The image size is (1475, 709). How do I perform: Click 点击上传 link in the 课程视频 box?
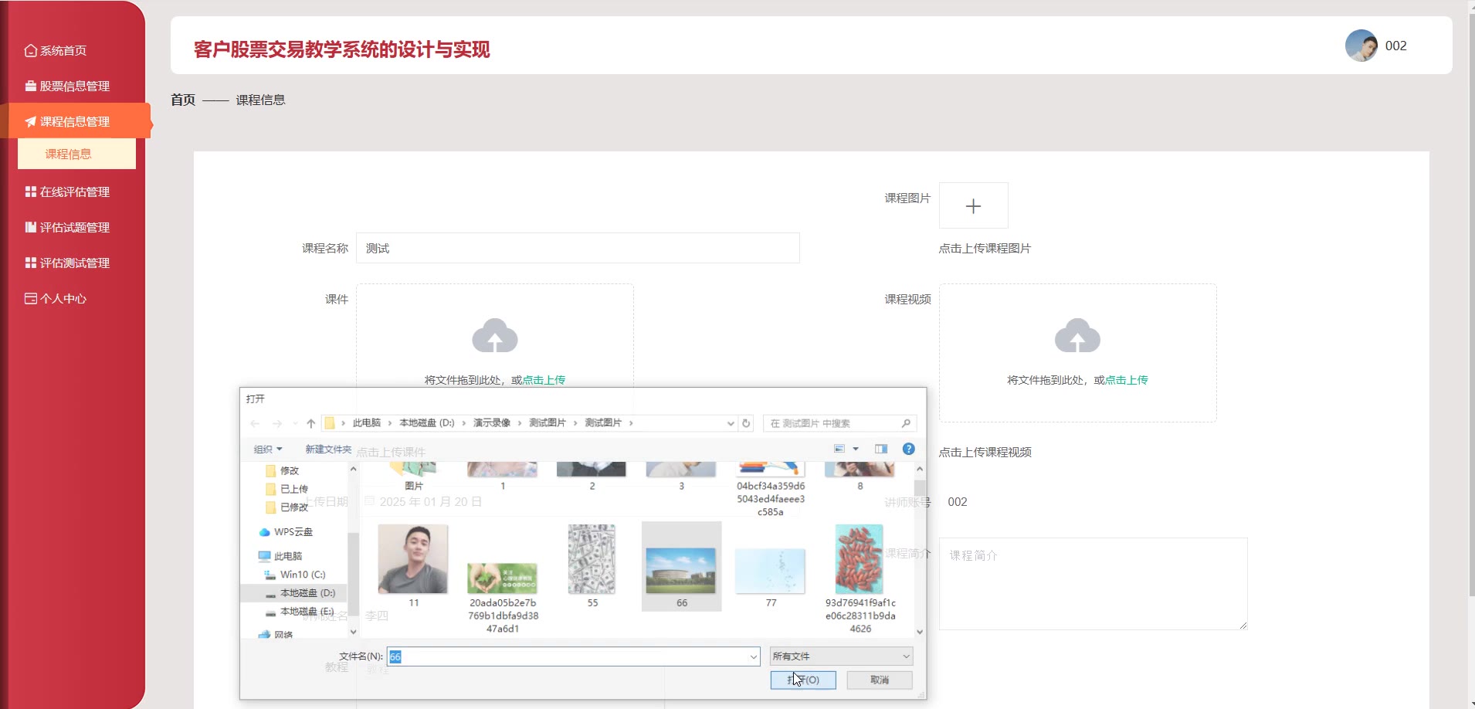[1126, 380]
